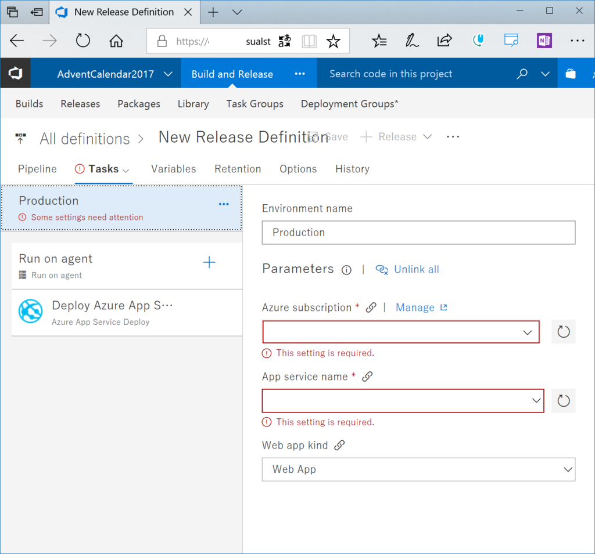Screen dimensions: 595x554
Task: Click the browser address bar URL
Action: point(223,41)
